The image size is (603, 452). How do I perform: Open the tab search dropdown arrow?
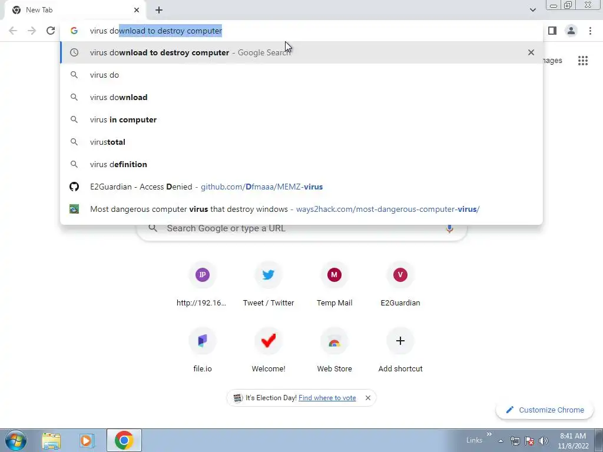(x=532, y=10)
